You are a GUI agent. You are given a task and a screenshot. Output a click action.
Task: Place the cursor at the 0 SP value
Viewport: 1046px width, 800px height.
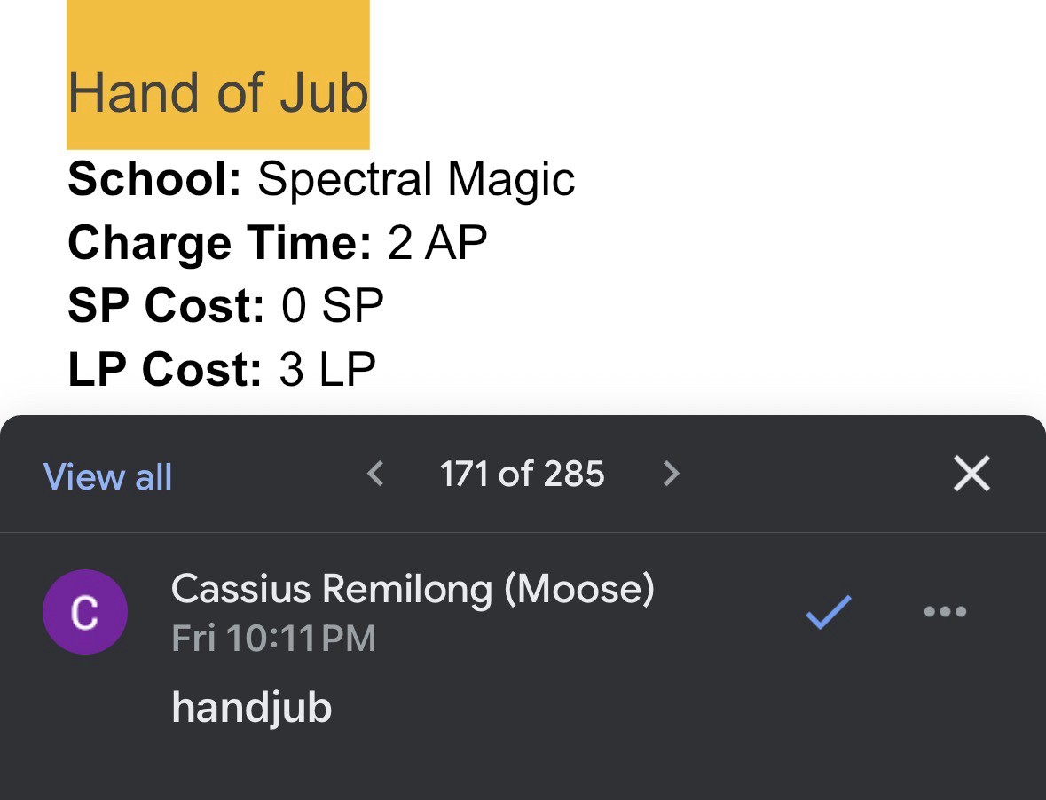pyautogui.click(x=333, y=306)
